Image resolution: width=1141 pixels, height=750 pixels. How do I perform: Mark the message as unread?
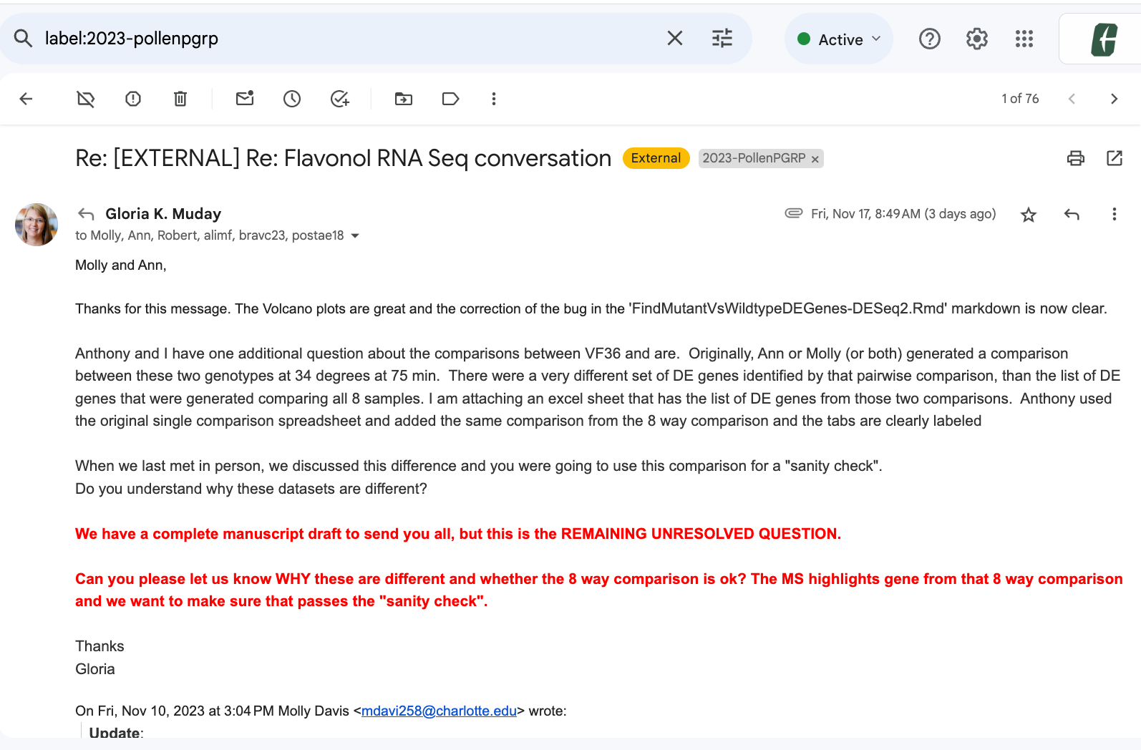245,99
